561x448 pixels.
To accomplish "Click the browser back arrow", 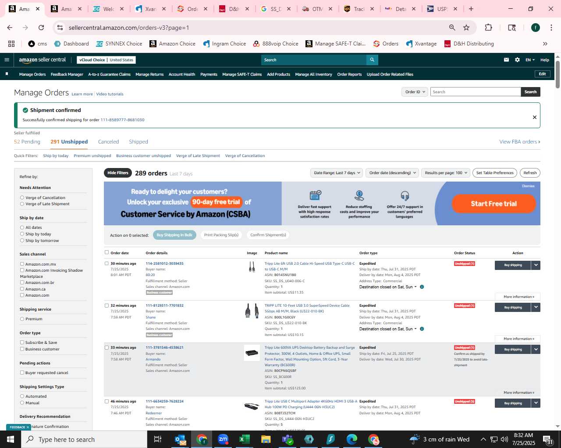I will tap(10, 28).
